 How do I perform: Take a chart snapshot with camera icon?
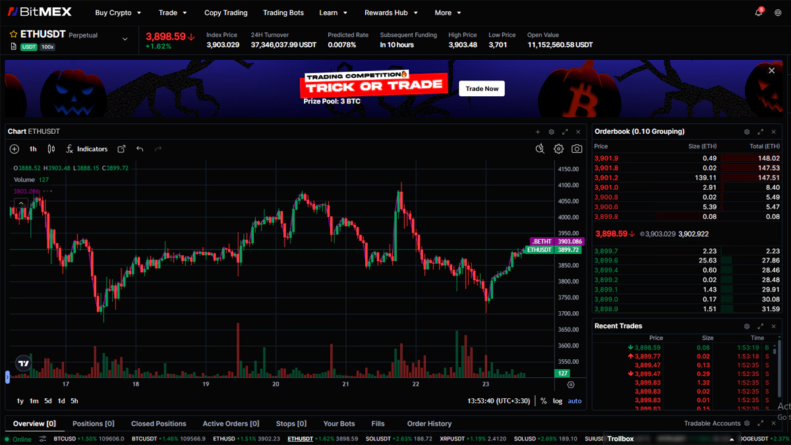(x=577, y=149)
